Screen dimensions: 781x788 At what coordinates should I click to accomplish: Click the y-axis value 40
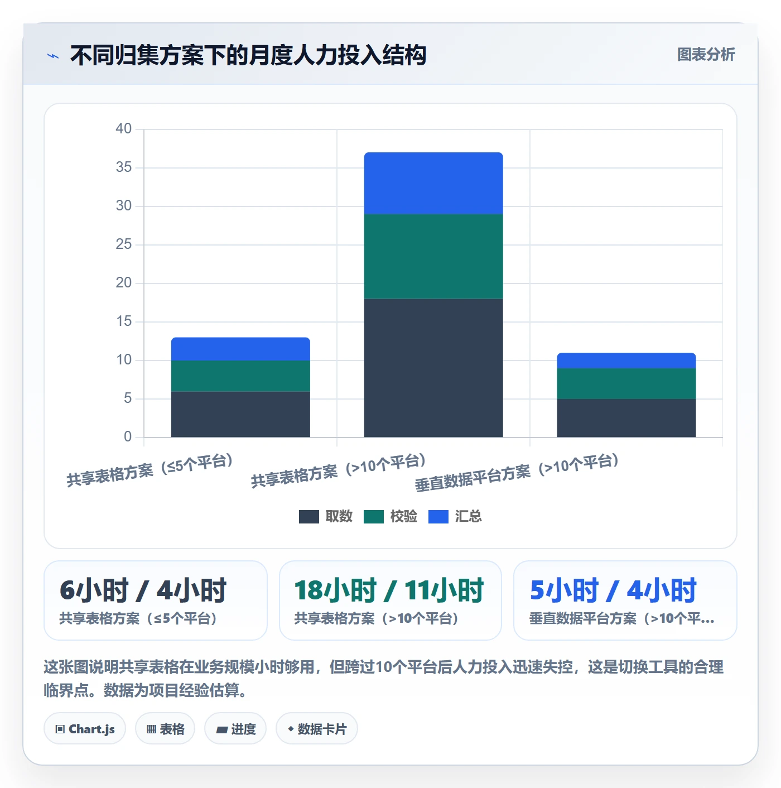tap(124, 129)
